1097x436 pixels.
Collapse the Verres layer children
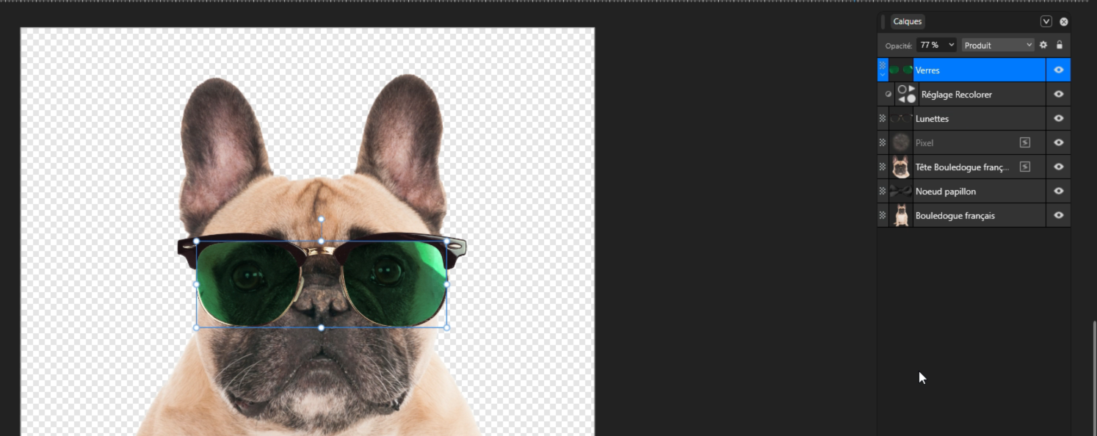coord(883,74)
